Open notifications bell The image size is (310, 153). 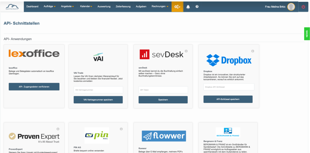tap(188, 7)
